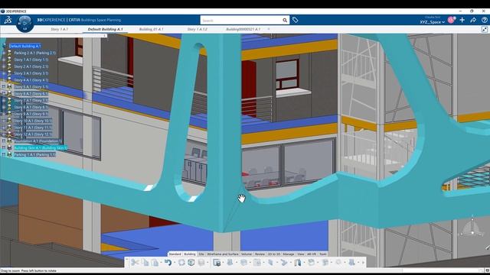The image size is (490, 275).
Task: Click the search magnifier icon
Action: [x=285, y=21]
